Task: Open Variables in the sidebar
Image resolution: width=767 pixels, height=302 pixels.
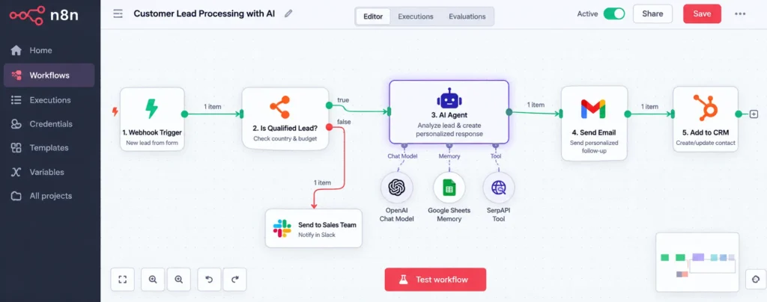Action: (x=49, y=172)
